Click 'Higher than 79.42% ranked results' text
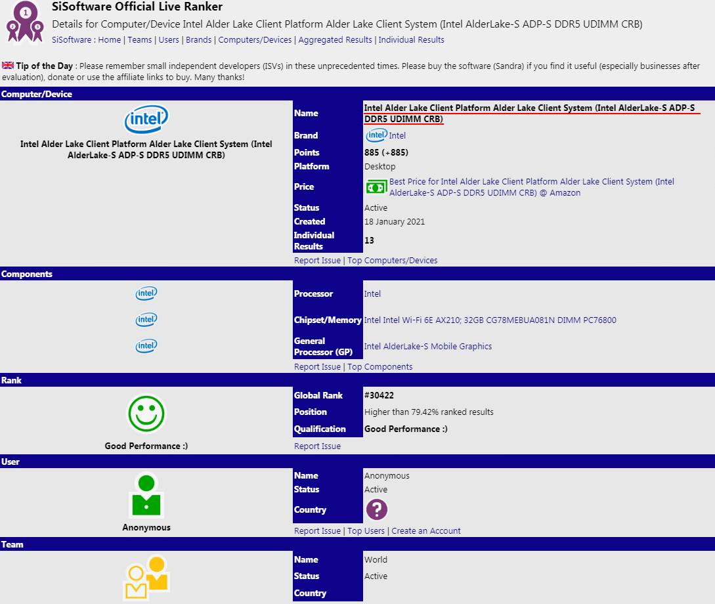The width and height of the screenshot is (715, 604). [429, 412]
